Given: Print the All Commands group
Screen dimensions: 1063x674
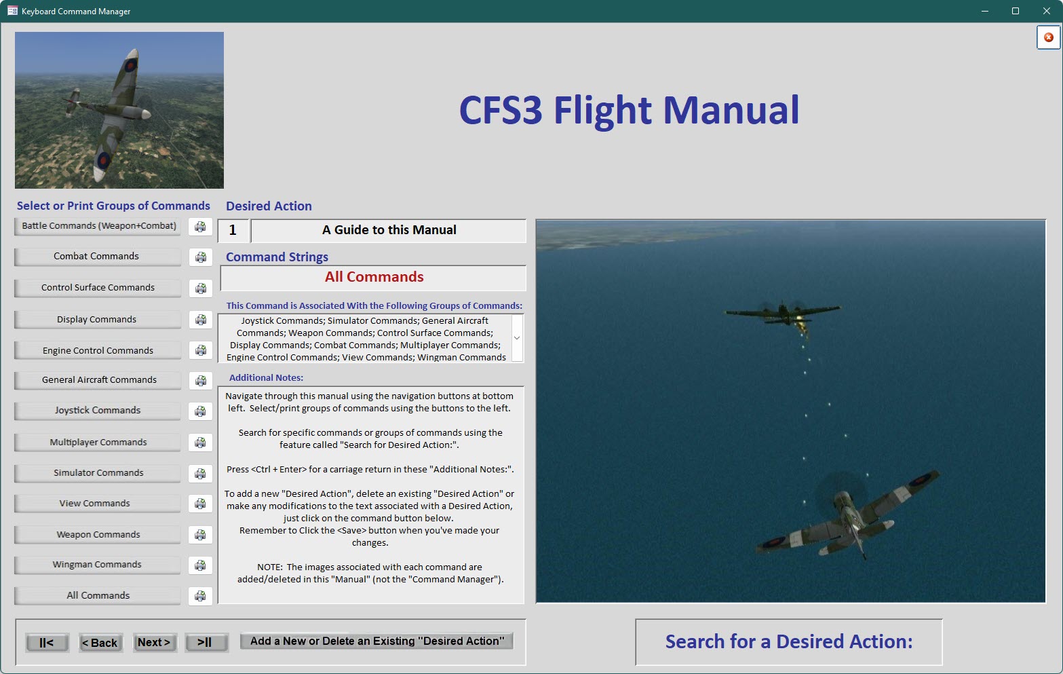Looking at the screenshot, I should (x=200, y=596).
